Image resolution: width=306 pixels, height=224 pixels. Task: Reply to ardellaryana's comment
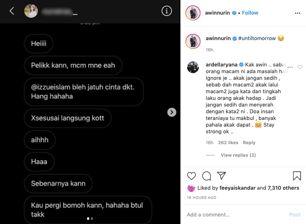click(x=249, y=143)
